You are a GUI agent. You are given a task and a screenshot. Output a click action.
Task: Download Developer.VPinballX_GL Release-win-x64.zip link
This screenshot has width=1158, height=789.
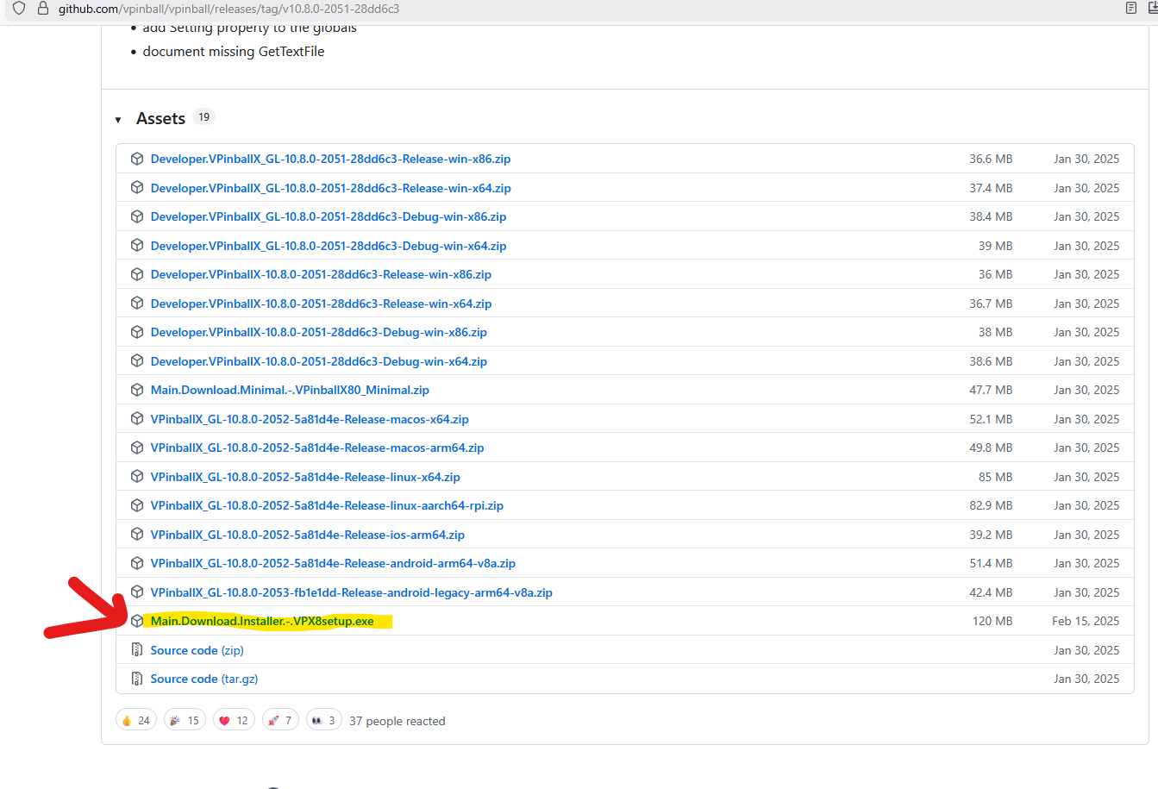(x=331, y=188)
